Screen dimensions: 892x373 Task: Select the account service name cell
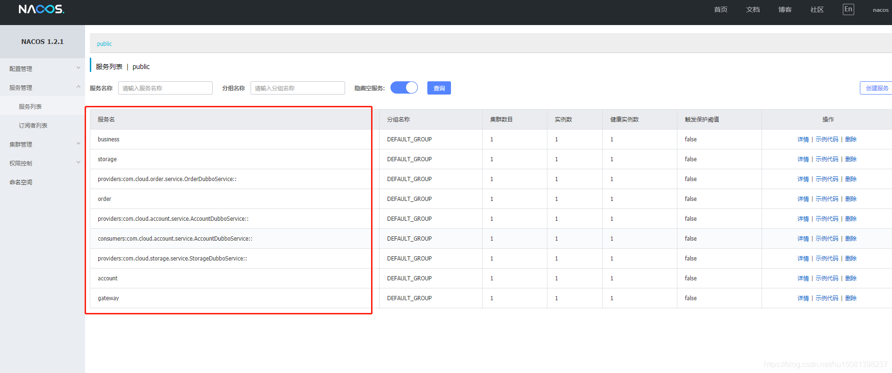234,278
